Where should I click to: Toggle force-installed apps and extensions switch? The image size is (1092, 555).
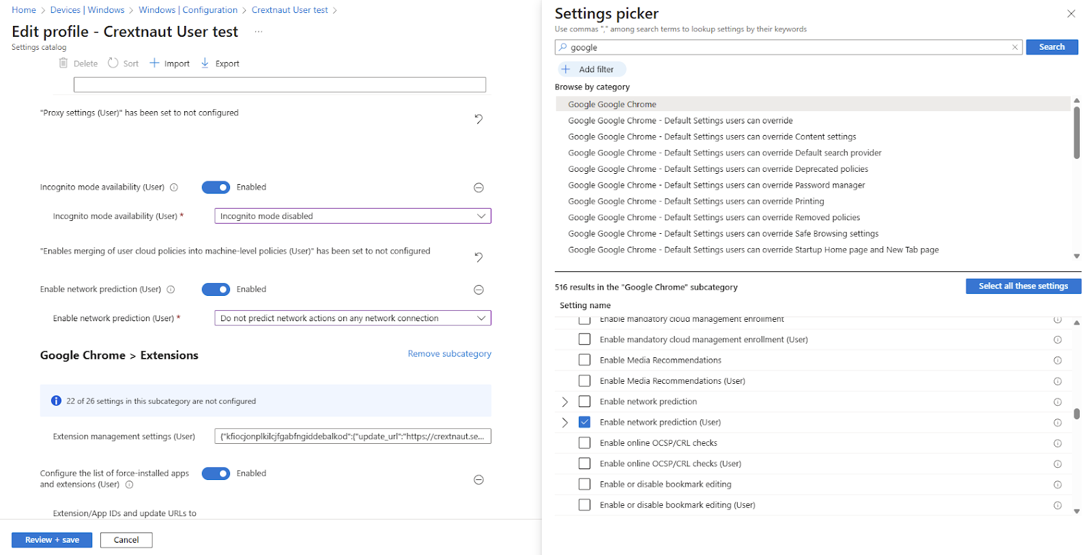click(x=216, y=474)
